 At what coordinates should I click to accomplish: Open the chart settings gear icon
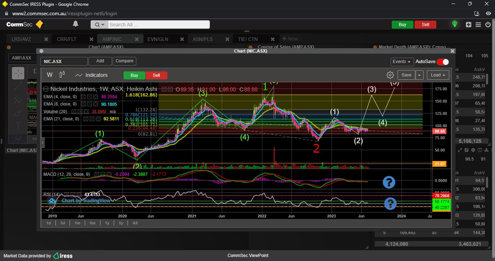click(x=390, y=75)
